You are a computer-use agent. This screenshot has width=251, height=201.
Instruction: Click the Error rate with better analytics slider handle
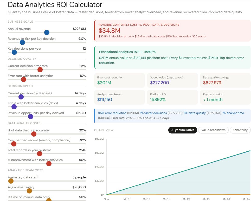click(x=24, y=79)
